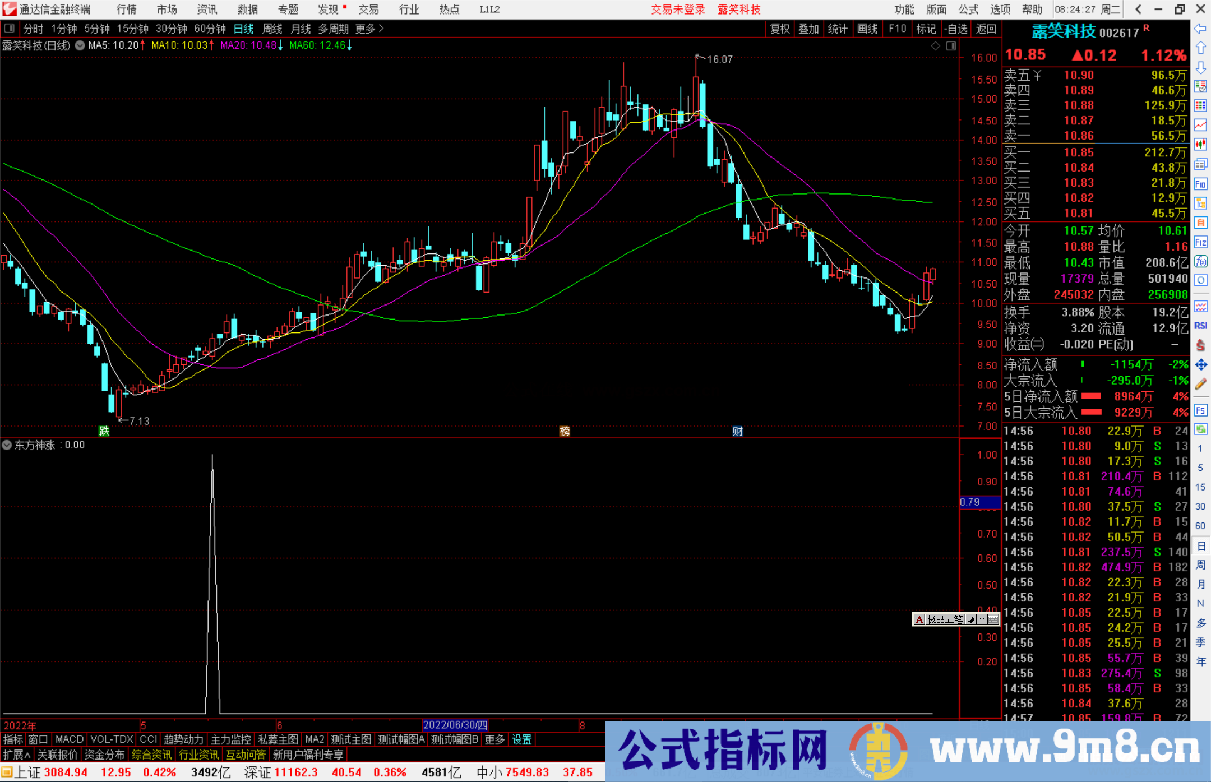
Task: Click the 上证 index in status bar
Action: 27,772
